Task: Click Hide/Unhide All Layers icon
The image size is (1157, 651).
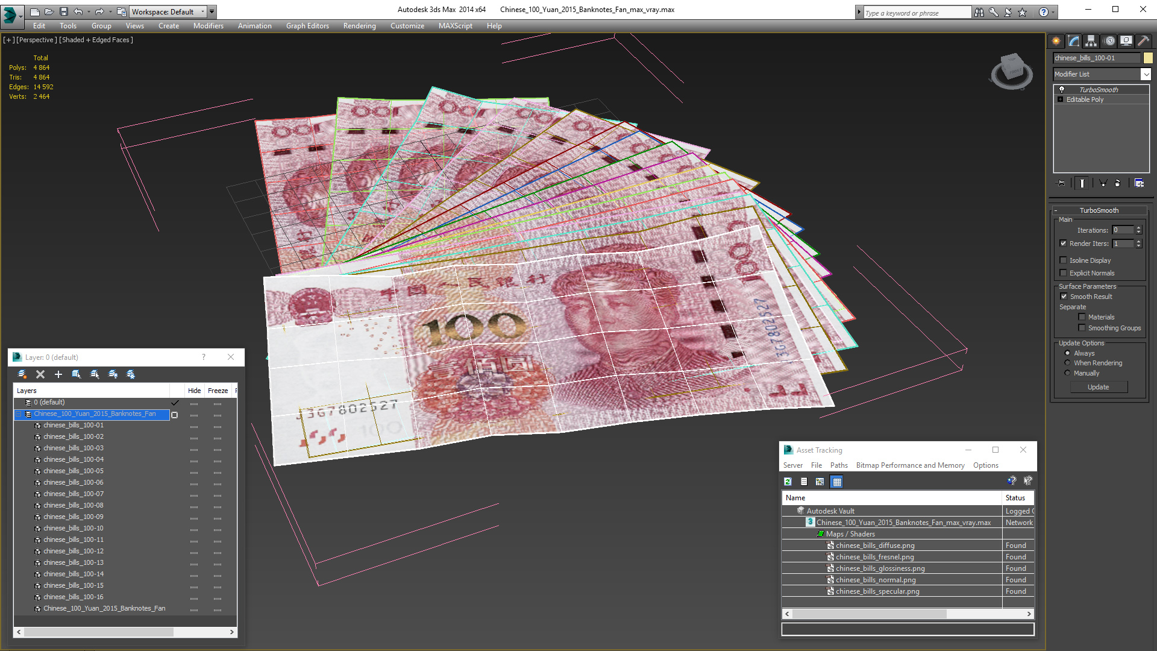Action: click(x=113, y=374)
